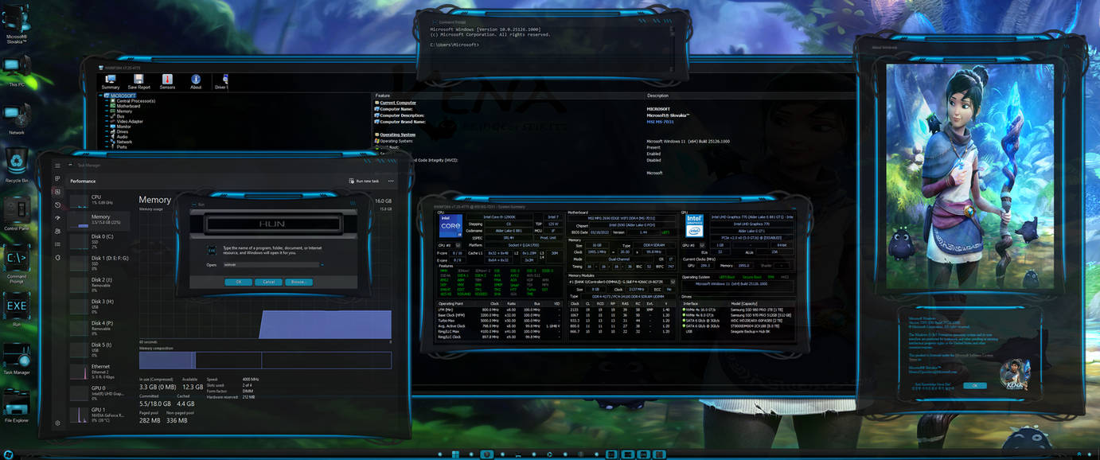The width and height of the screenshot is (1100, 460).
Task: Click OK in the Run dialog
Action: coord(238,282)
